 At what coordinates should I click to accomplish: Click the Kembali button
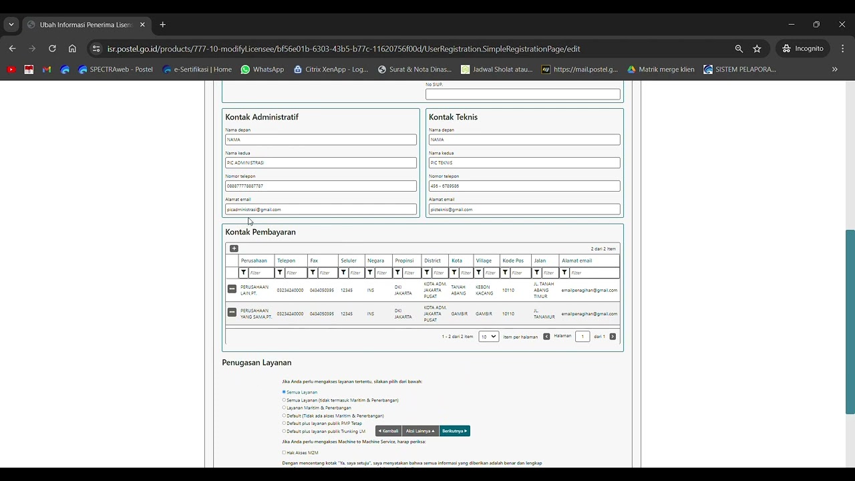[x=388, y=431]
